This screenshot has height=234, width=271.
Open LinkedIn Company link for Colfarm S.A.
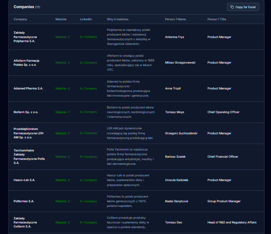coord(88,222)
